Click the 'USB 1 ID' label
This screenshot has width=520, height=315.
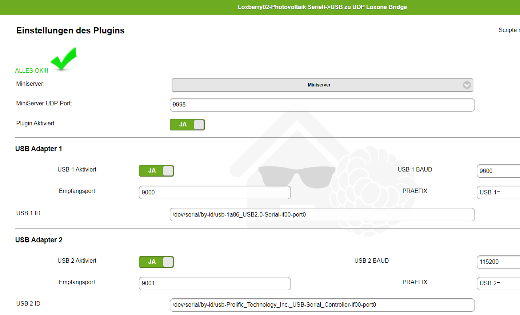tap(28, 213)
